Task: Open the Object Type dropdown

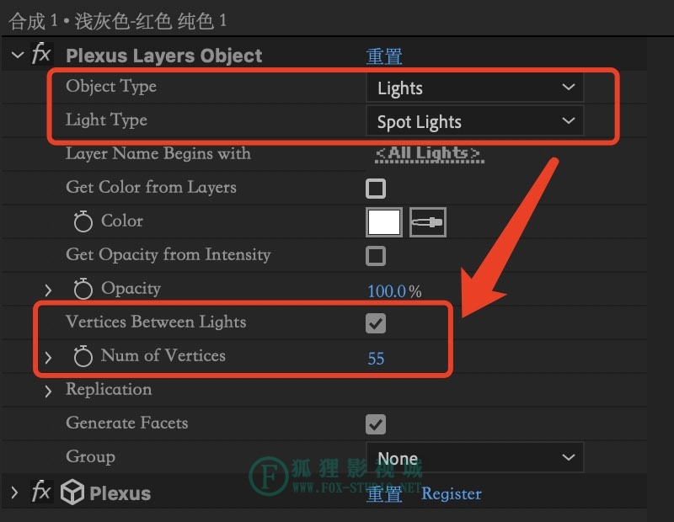Action: pyautogui.click(x=475, y=88)
